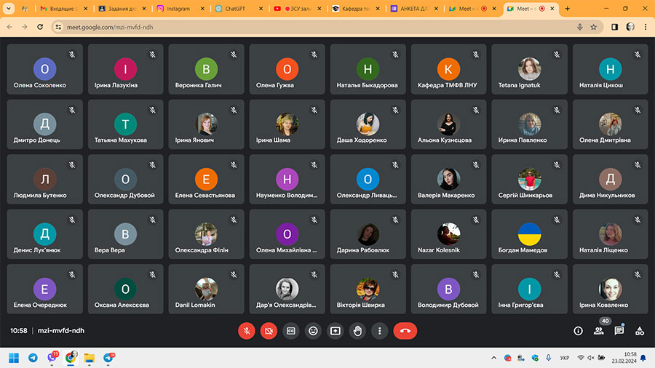Image resolution: width=655 pixels, height=368 pixels.
Task: Click the browser forward arrow
Action: [25, 27]
